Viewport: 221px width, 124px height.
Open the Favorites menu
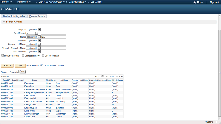tap(6, 2)
